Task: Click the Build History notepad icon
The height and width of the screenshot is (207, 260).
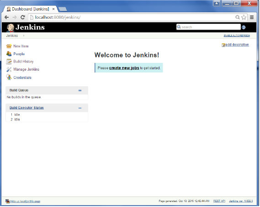Action: point(9,62)
